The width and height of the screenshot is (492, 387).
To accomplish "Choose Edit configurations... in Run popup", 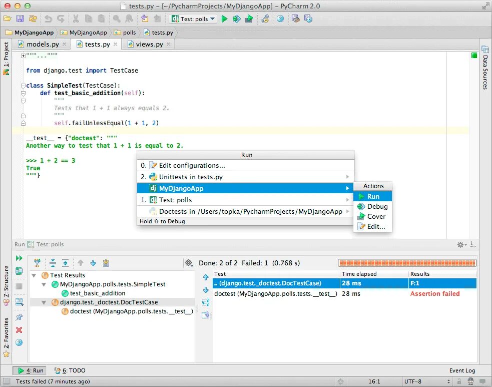I will pos(246,165).
